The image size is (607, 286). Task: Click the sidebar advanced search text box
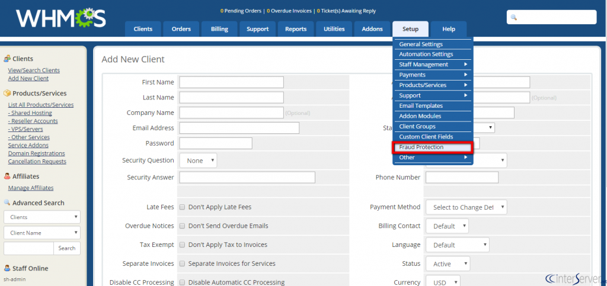coord(28,249)
